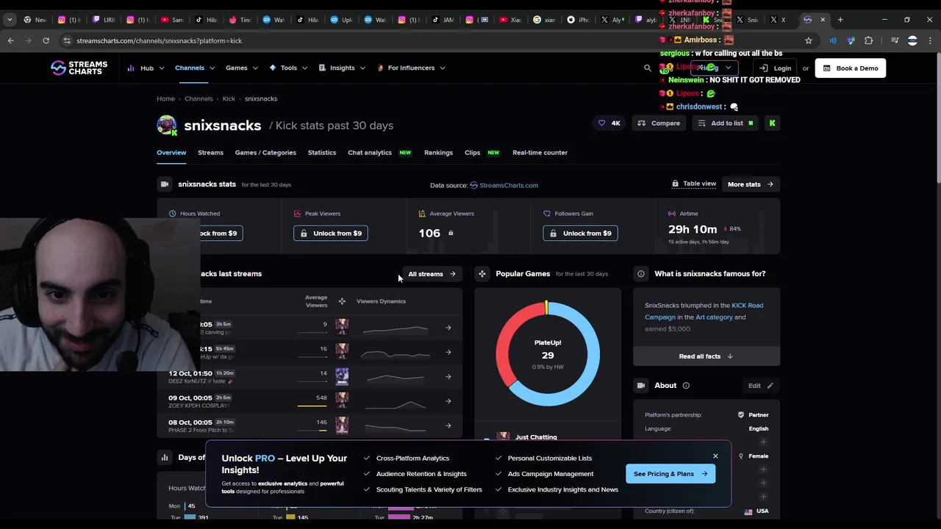941x529 pixels.
Task: Open the Chrome tab search dropdown
Action: pos(10,20)
